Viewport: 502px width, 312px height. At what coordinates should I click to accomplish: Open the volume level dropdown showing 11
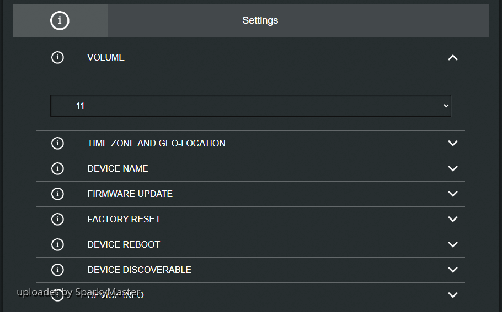click(250, 106)
